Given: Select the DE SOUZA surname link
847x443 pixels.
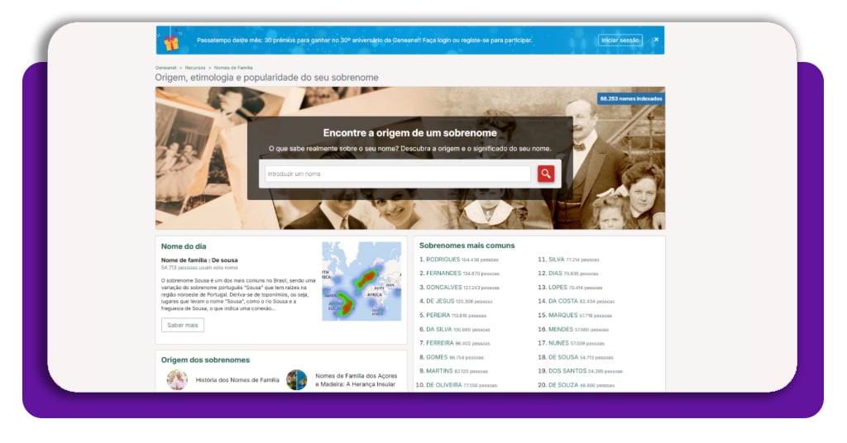Looking at the screenshot, I should coord(563,385).
